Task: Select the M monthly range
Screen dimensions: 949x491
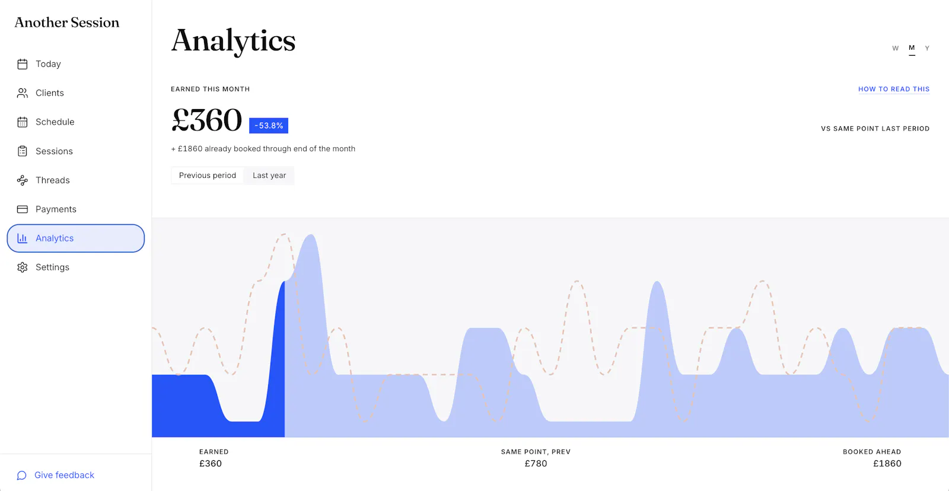Action: 912,48
